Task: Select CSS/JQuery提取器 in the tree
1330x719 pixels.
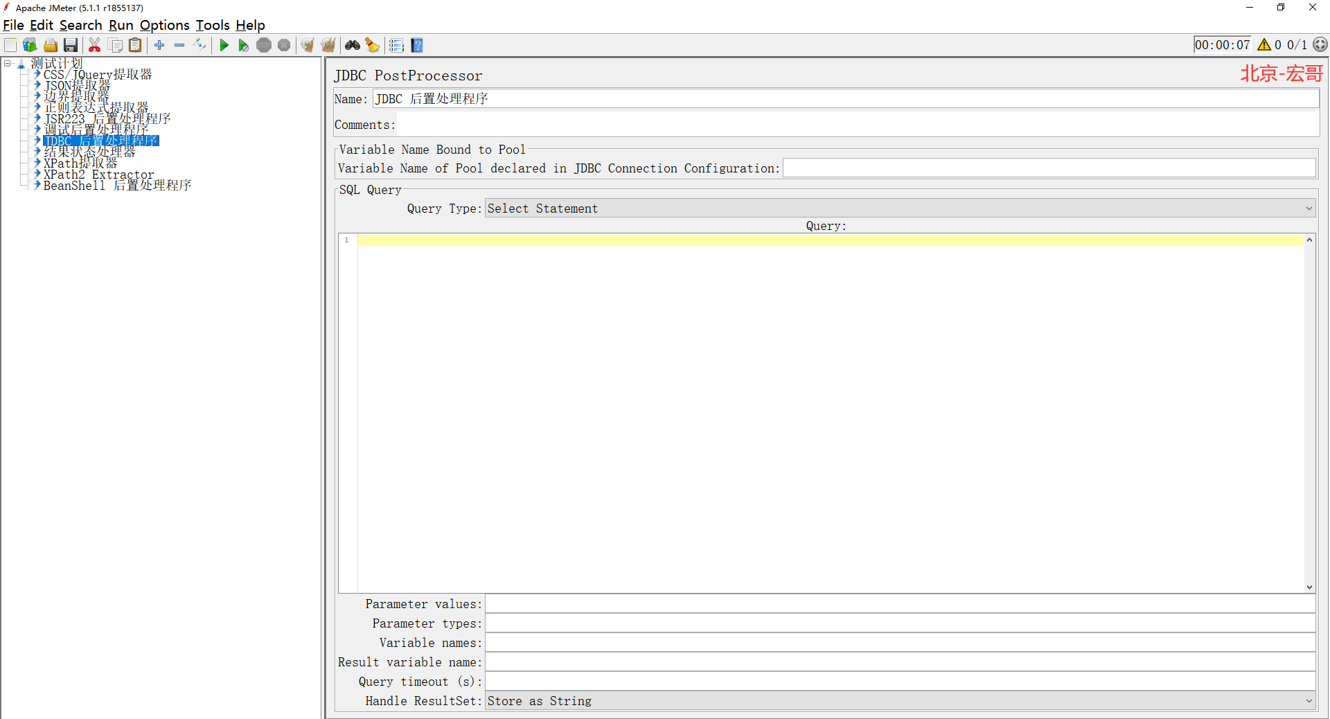Action: click(x=98, y=74)
